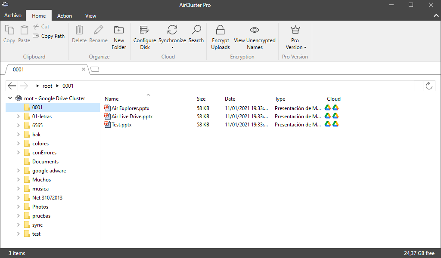Click the Test.pptx PowerPoint file icon
Screen dimensions: 441x258
[107, 124]
